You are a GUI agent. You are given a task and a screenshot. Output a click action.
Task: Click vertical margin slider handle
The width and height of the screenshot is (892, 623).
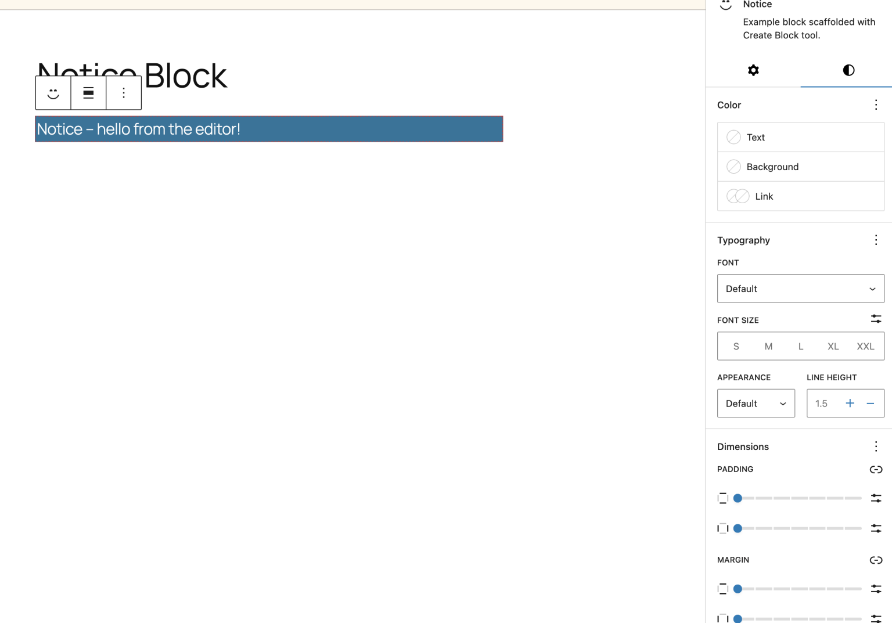(738, 589)
